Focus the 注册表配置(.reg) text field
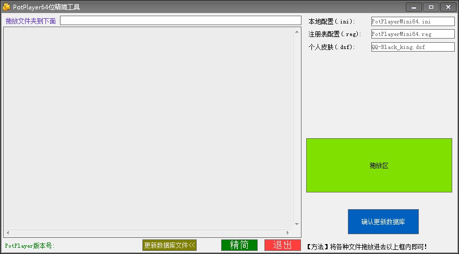The width and height of the screenshot is (459, 254). pos(413,34)
